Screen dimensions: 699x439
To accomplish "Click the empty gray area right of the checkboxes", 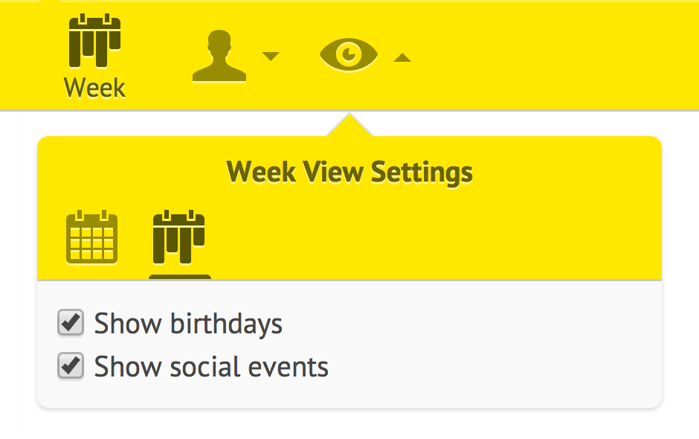I will 495,344.
